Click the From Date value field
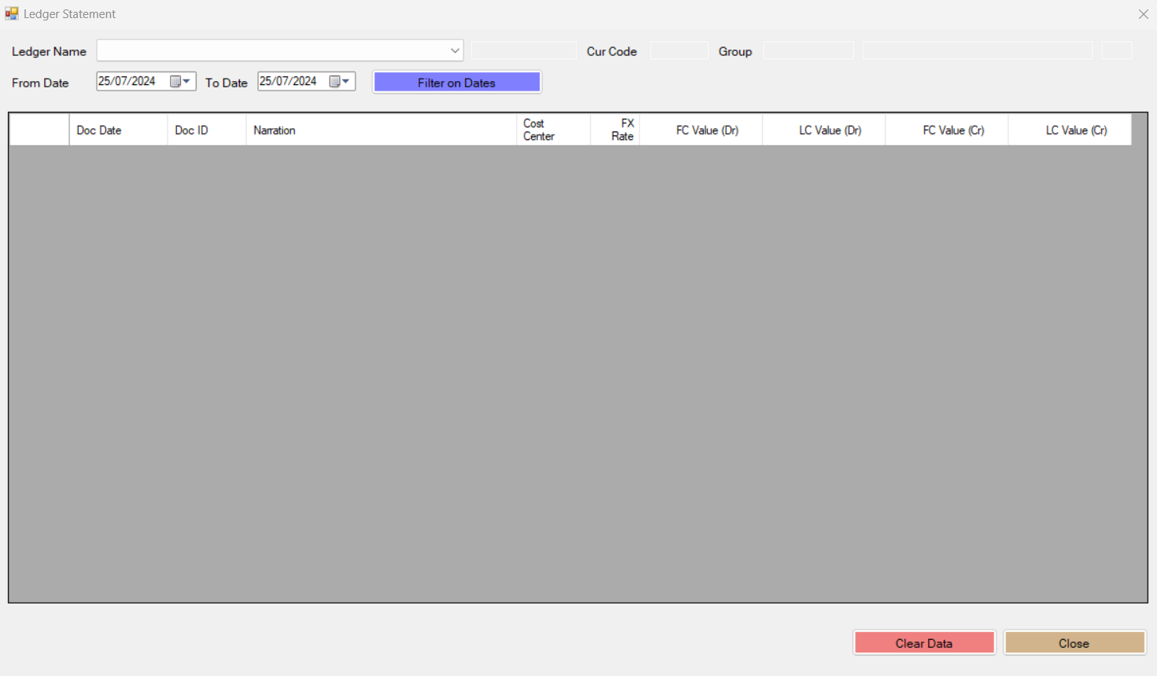The height and width of the screenshot is (676, 1157). [x=127, y=82]
